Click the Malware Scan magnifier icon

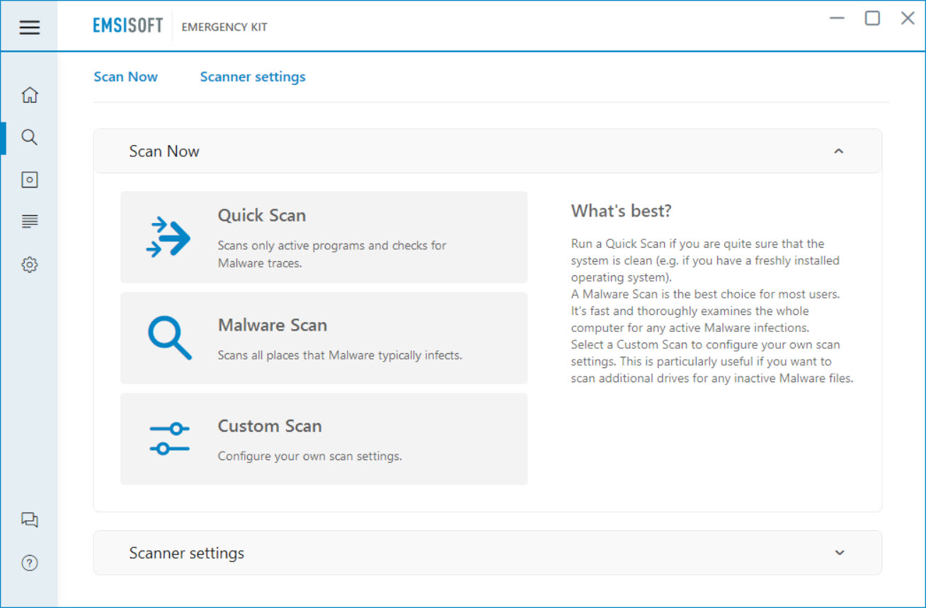click(x=170, y=338)
